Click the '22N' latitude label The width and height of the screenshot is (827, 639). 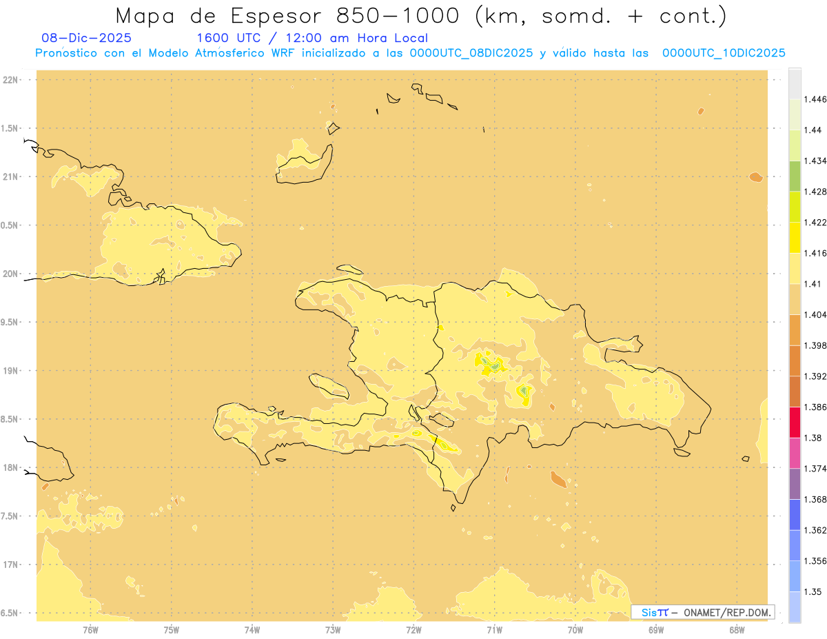click(x=10, y=80)
